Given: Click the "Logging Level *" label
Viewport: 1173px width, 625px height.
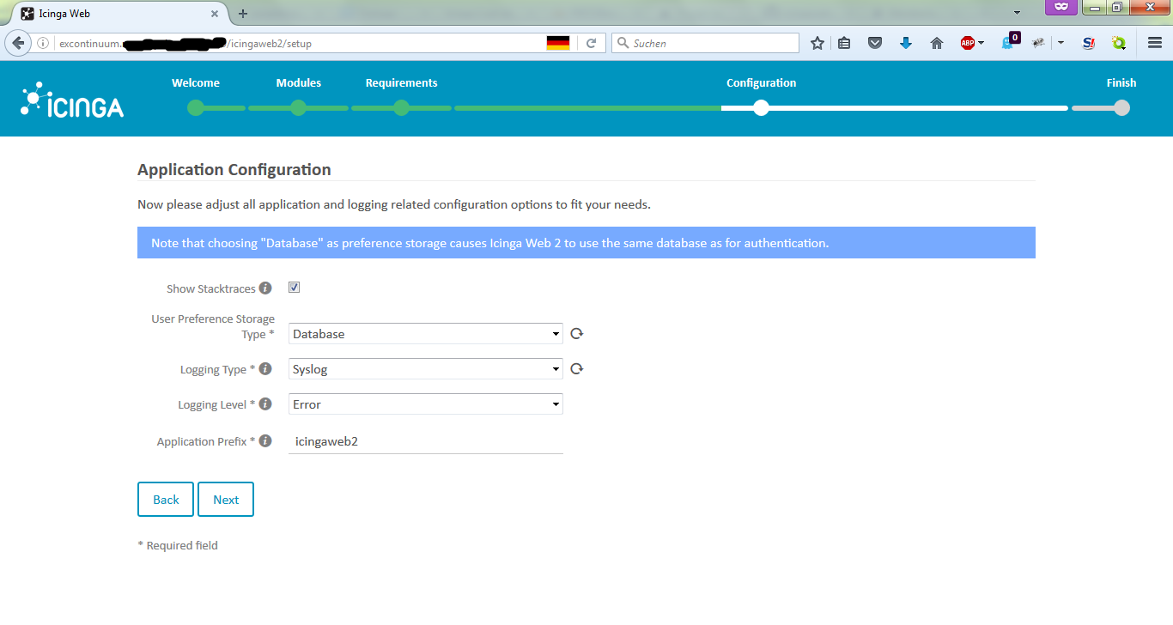Looking at the screenshot, I should pyautogui.click(x=217, y=404).
